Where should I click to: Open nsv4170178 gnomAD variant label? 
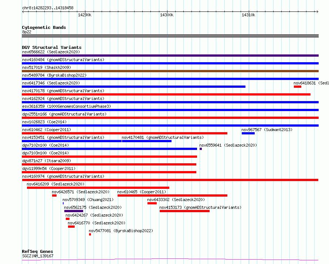tap(63, 91)
